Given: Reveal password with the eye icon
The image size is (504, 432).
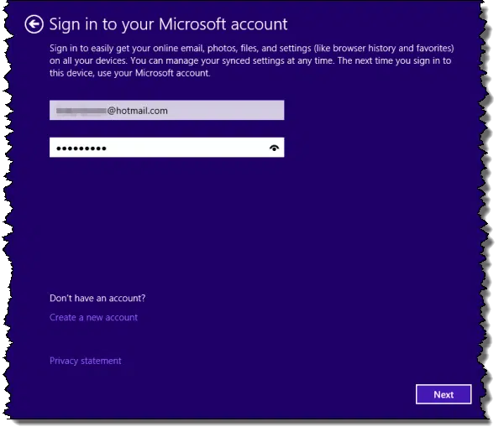Looking at the screenshot, I should 274,148.
